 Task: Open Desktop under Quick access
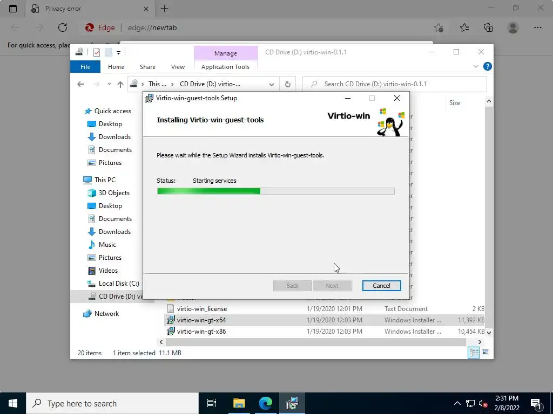pos(110,124)
